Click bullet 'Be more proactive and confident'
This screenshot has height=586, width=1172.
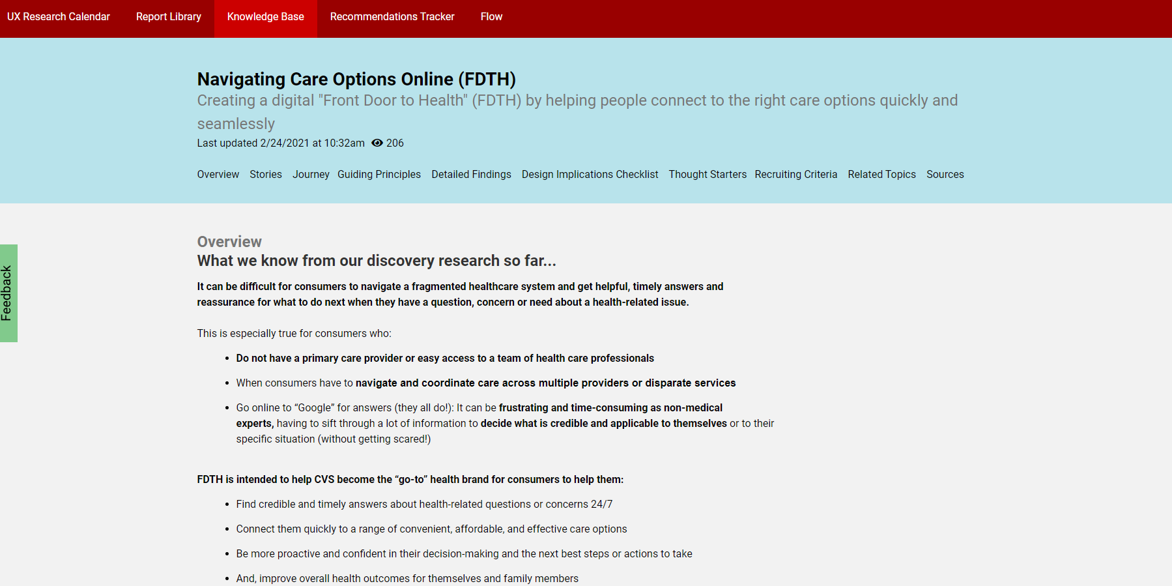tap(464, 554)
